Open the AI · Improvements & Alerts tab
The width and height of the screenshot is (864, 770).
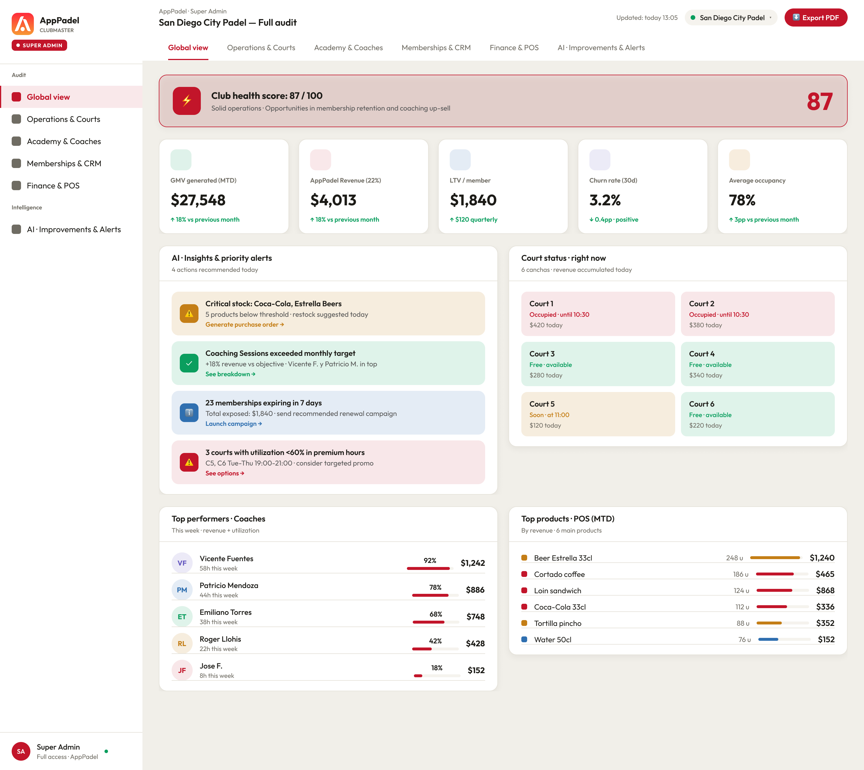[x=601, y=48]
